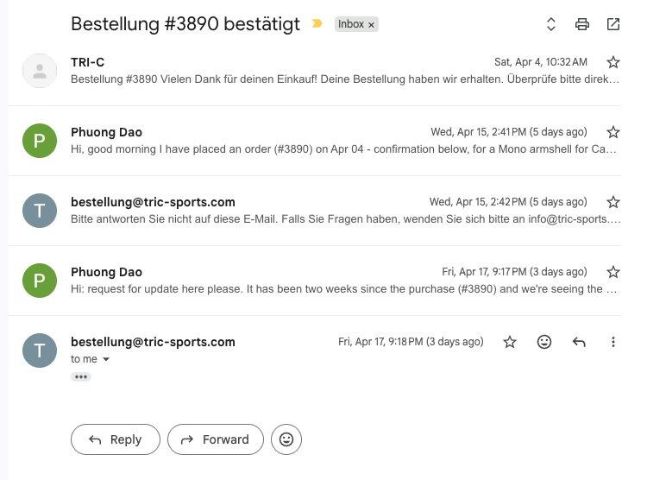Expand bestellung@tric-sports.com Apr 15 message
The width and height of the screenshot is (647, 480).
(x=314, y=211)
